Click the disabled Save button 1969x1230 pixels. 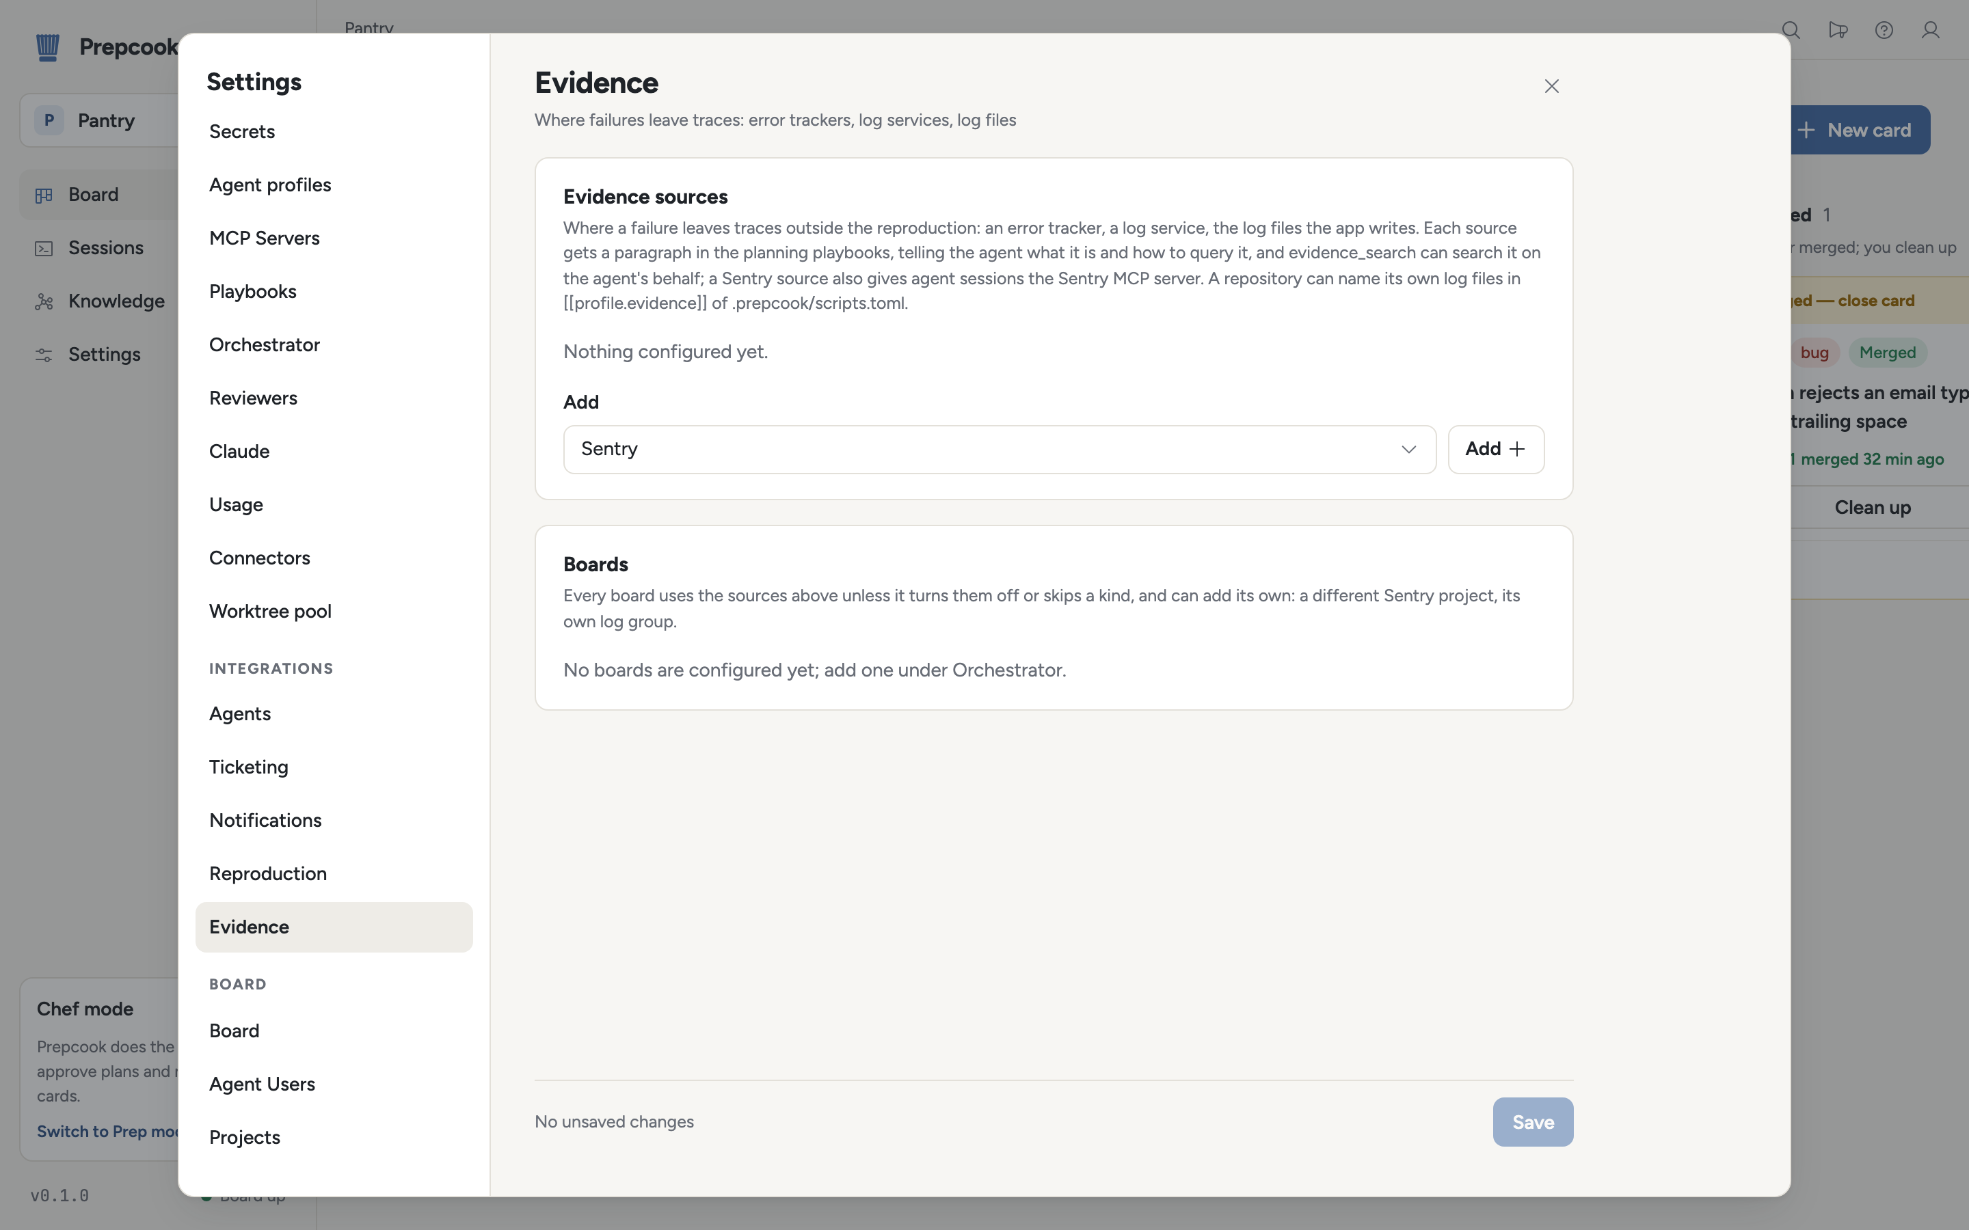pyautogui.click(x=1533, y=1122)
